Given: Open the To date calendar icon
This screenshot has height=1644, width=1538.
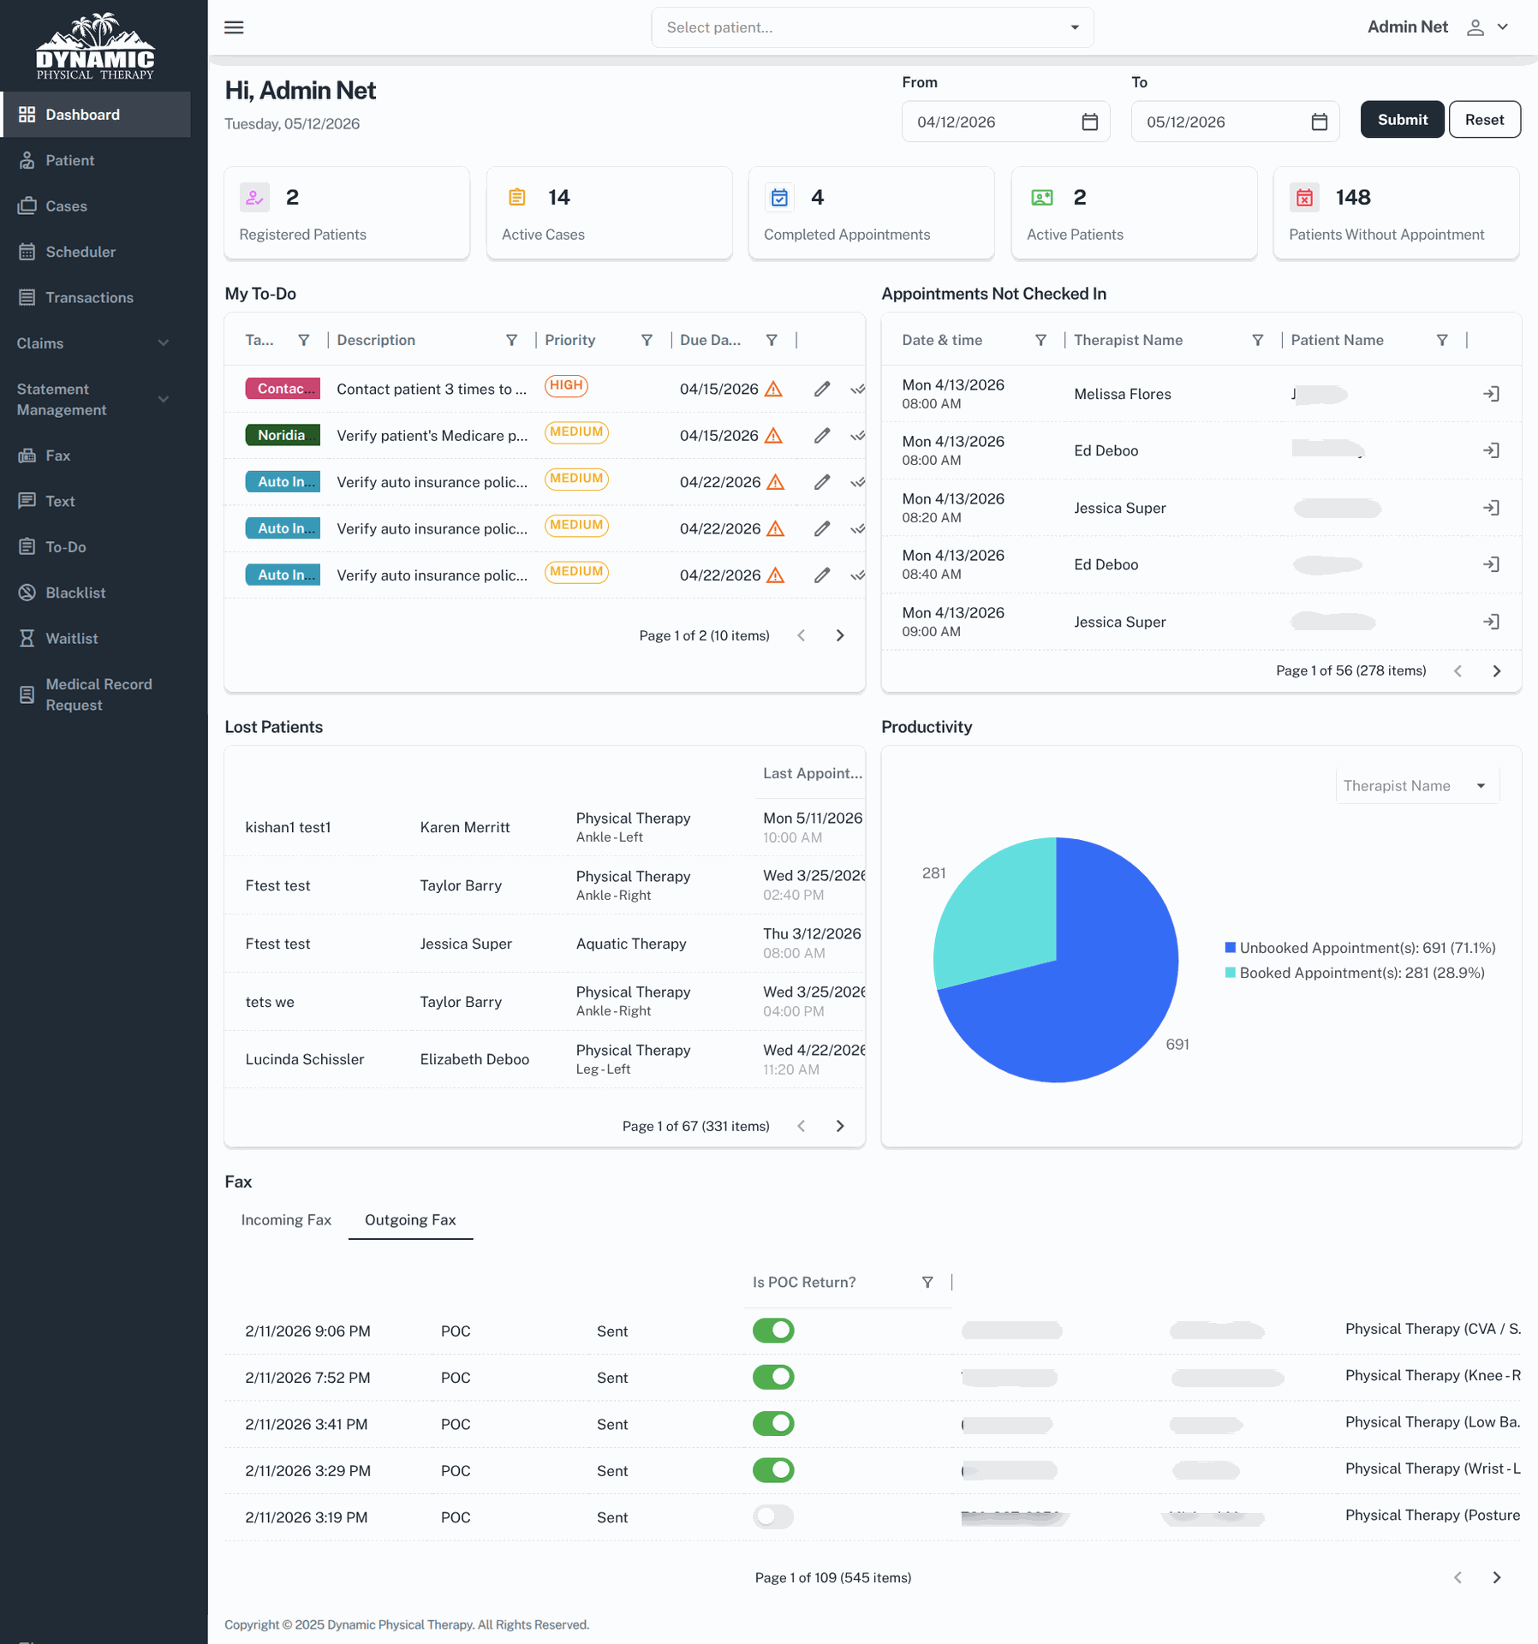Looking at the screenshot, I should tap(1319, 122).
